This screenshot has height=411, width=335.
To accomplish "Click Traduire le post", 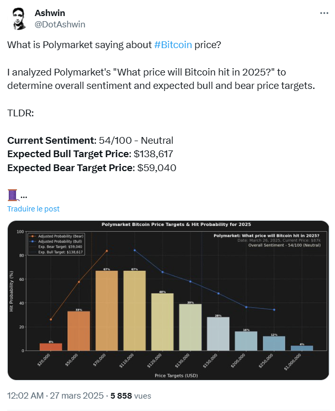I will (33, 209).
